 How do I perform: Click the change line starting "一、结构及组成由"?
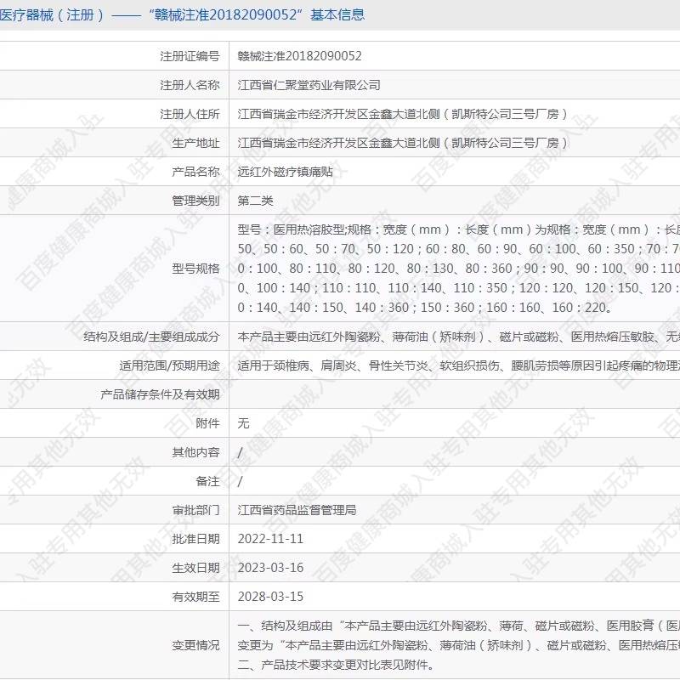point(459,626)
